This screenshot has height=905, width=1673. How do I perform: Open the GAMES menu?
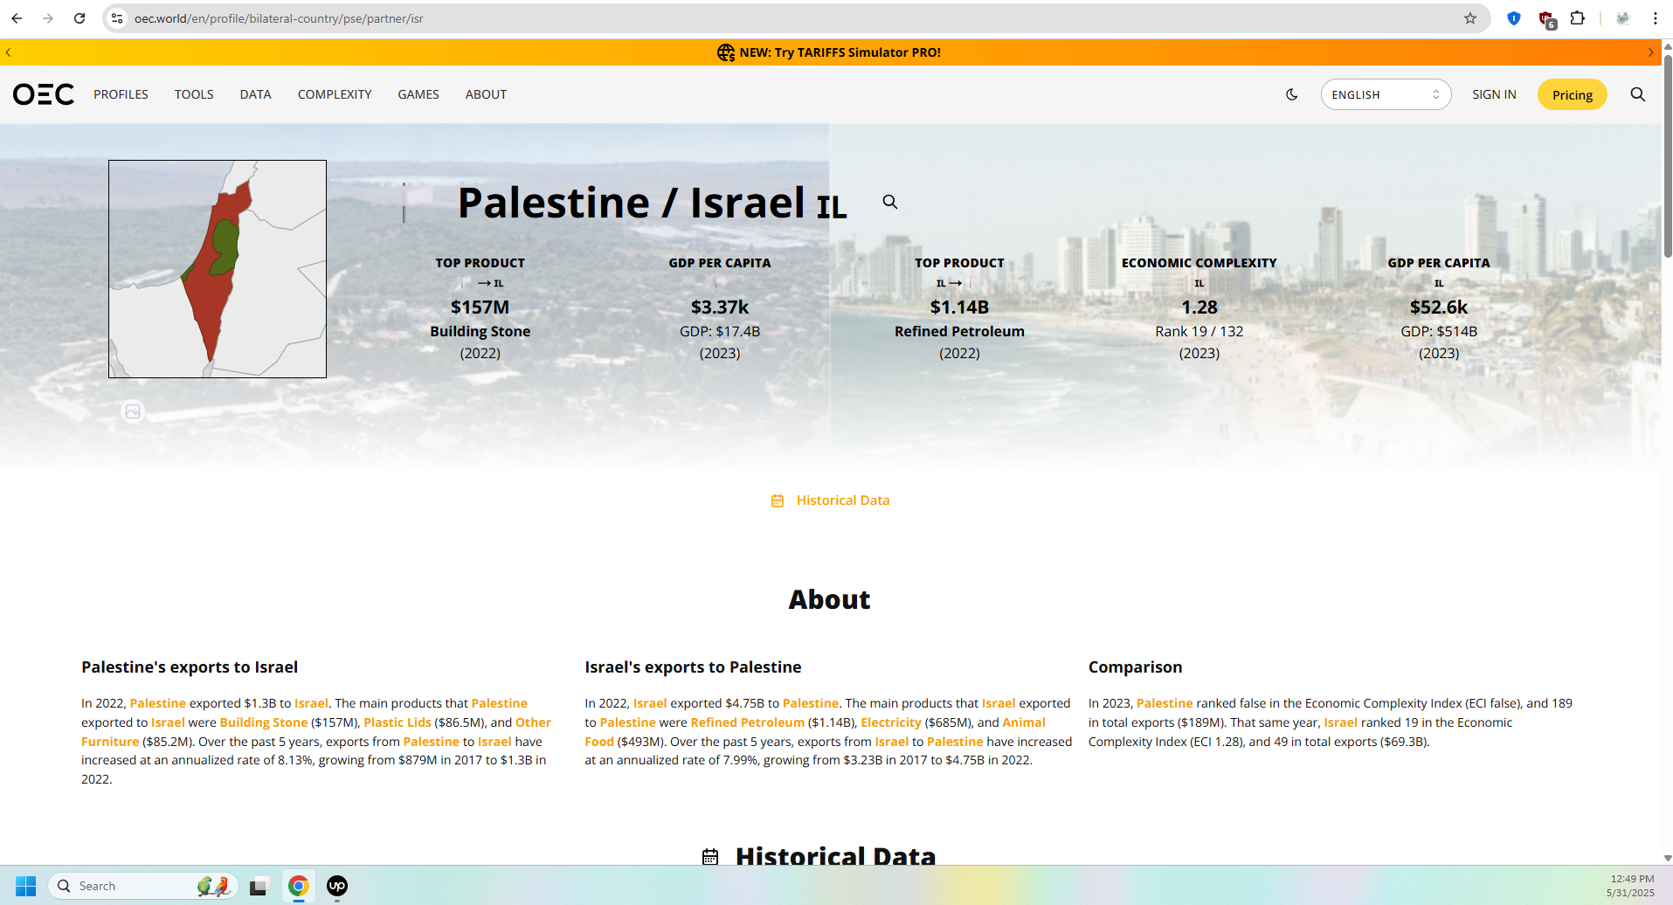418,94
